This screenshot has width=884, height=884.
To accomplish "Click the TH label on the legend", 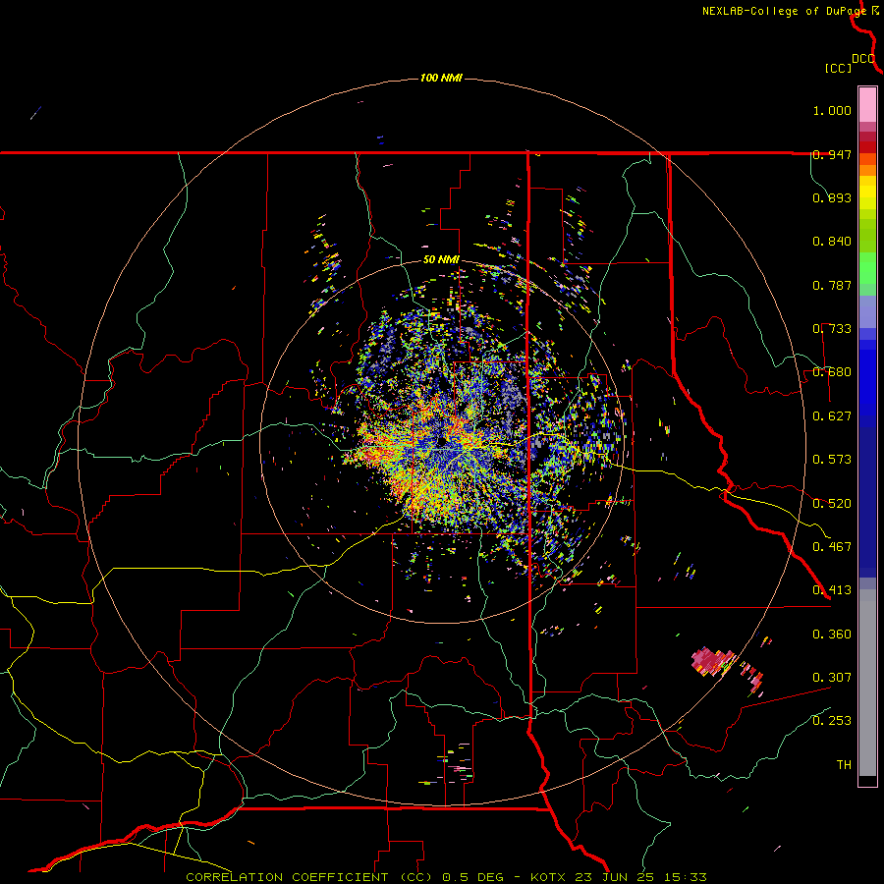I will [x=844, y=765].
